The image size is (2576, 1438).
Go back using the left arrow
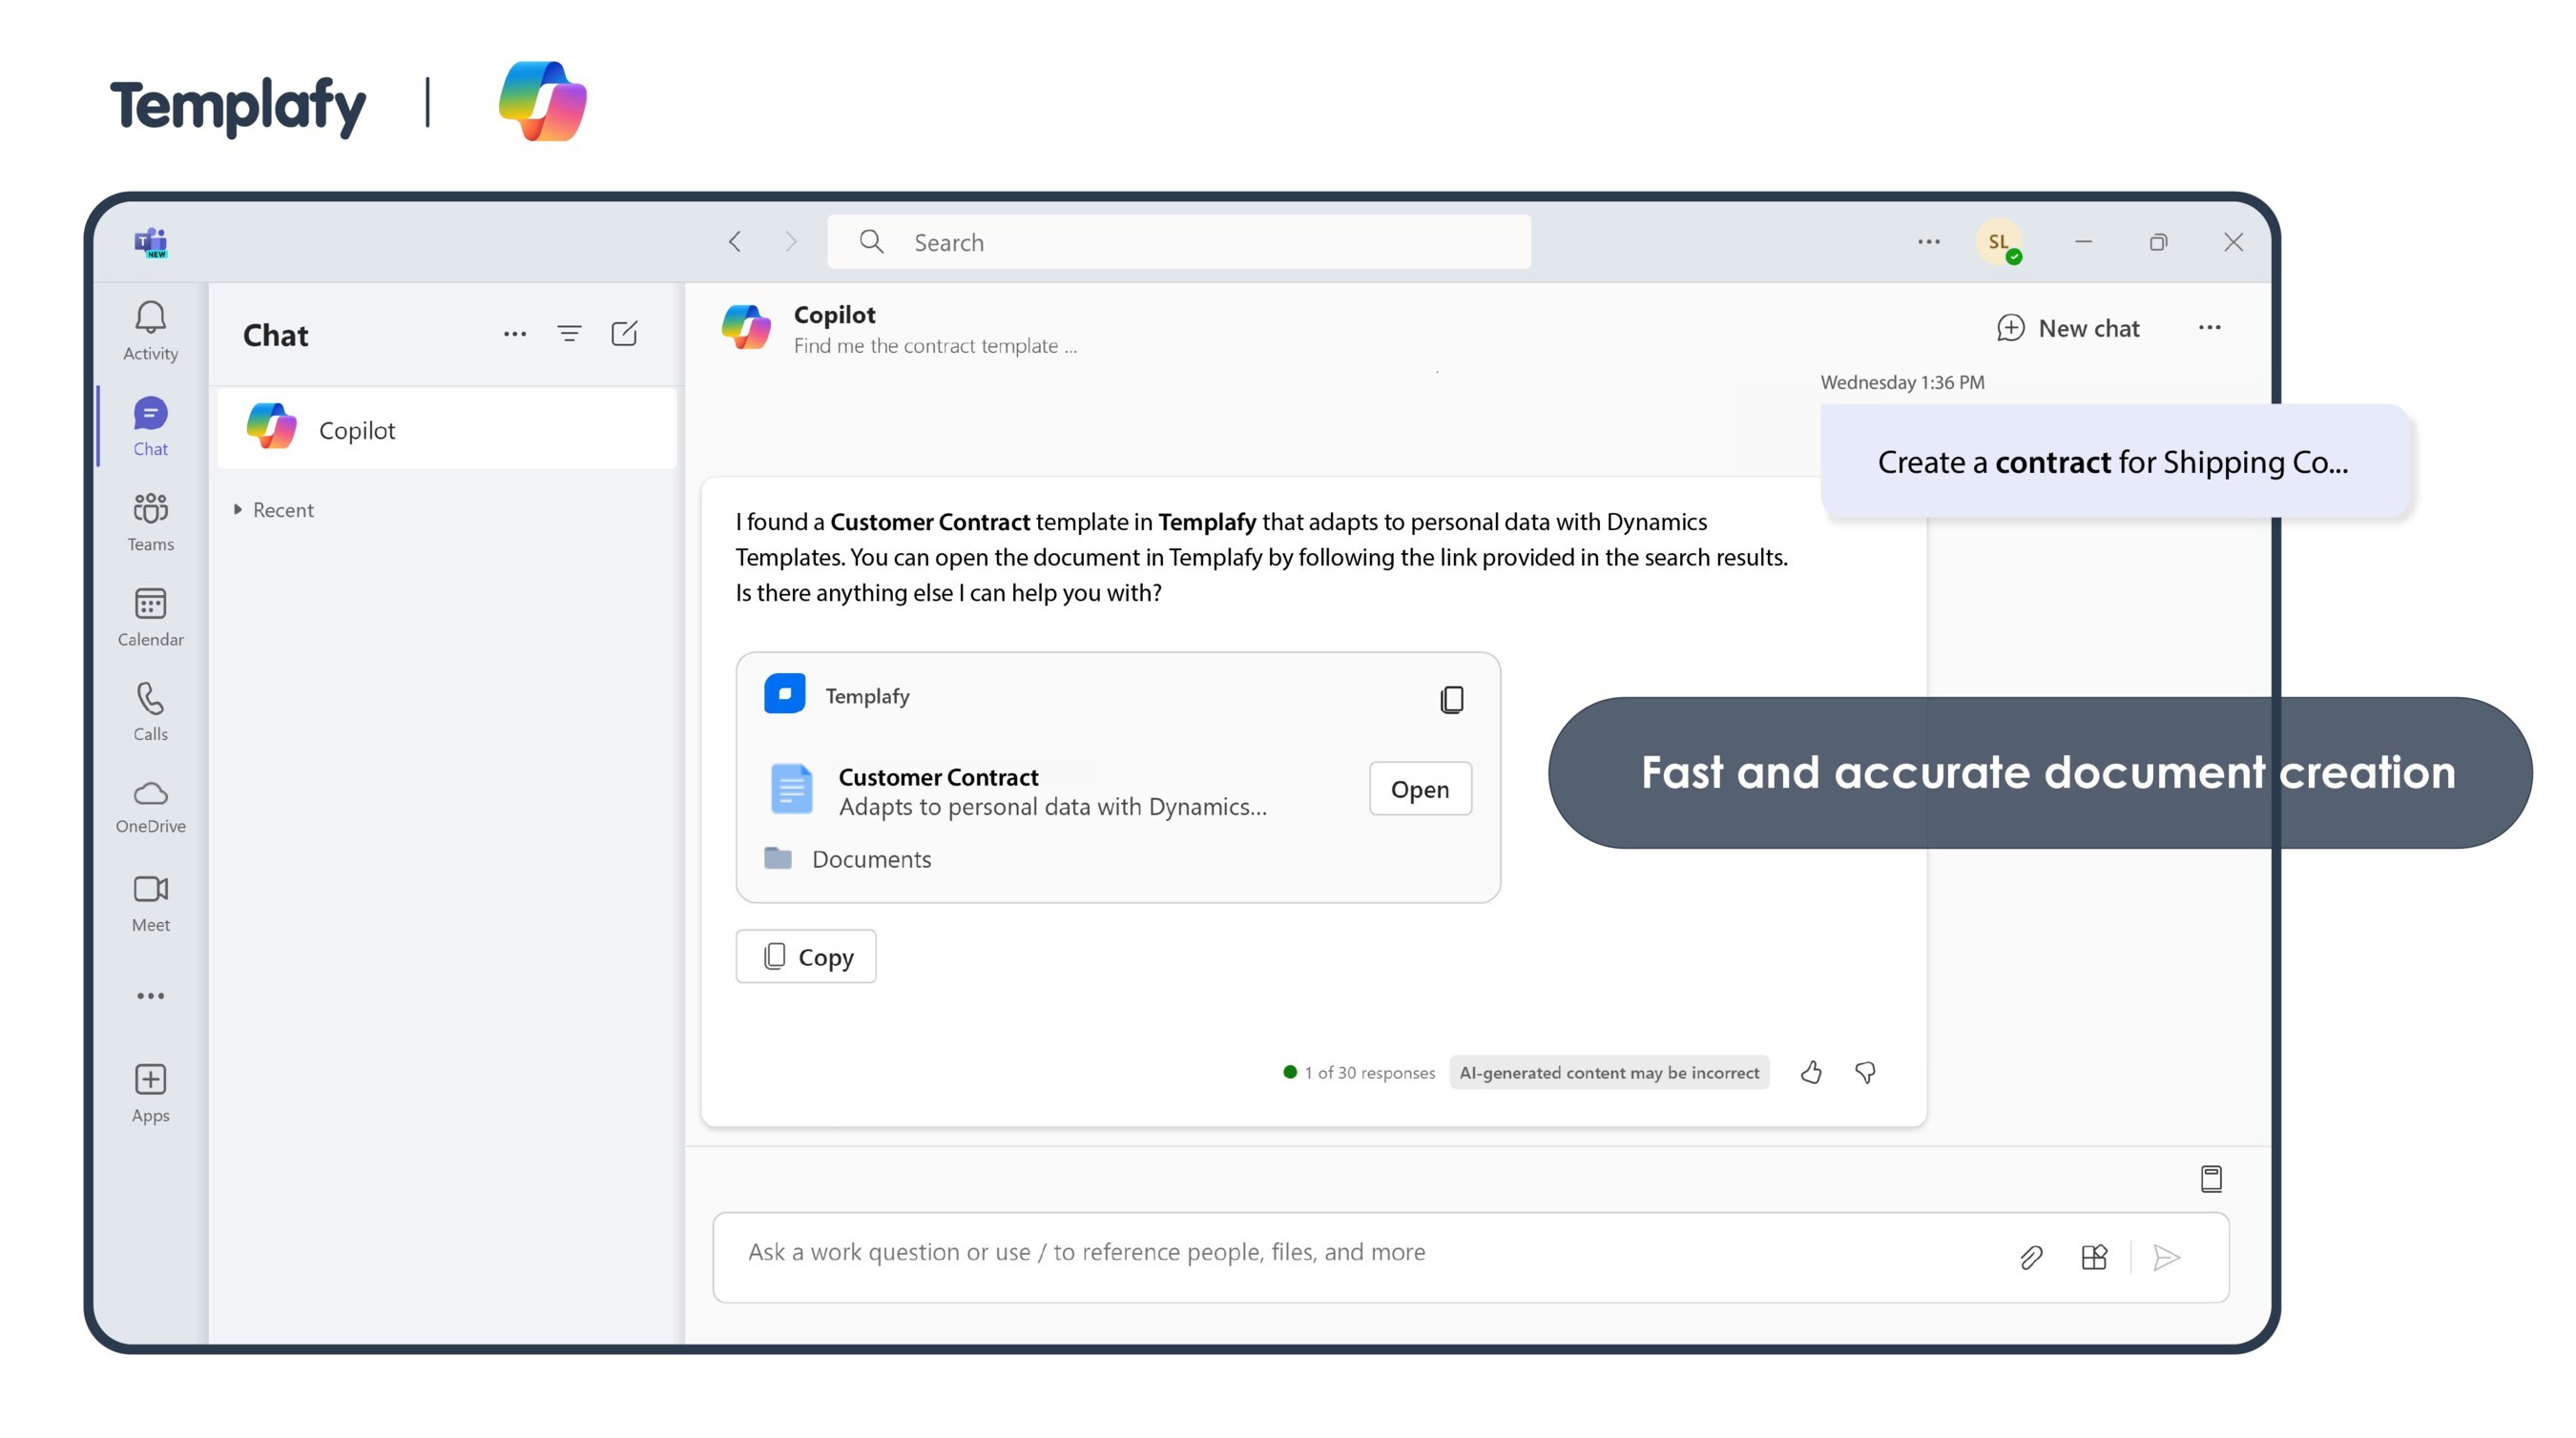coord(735,242)
